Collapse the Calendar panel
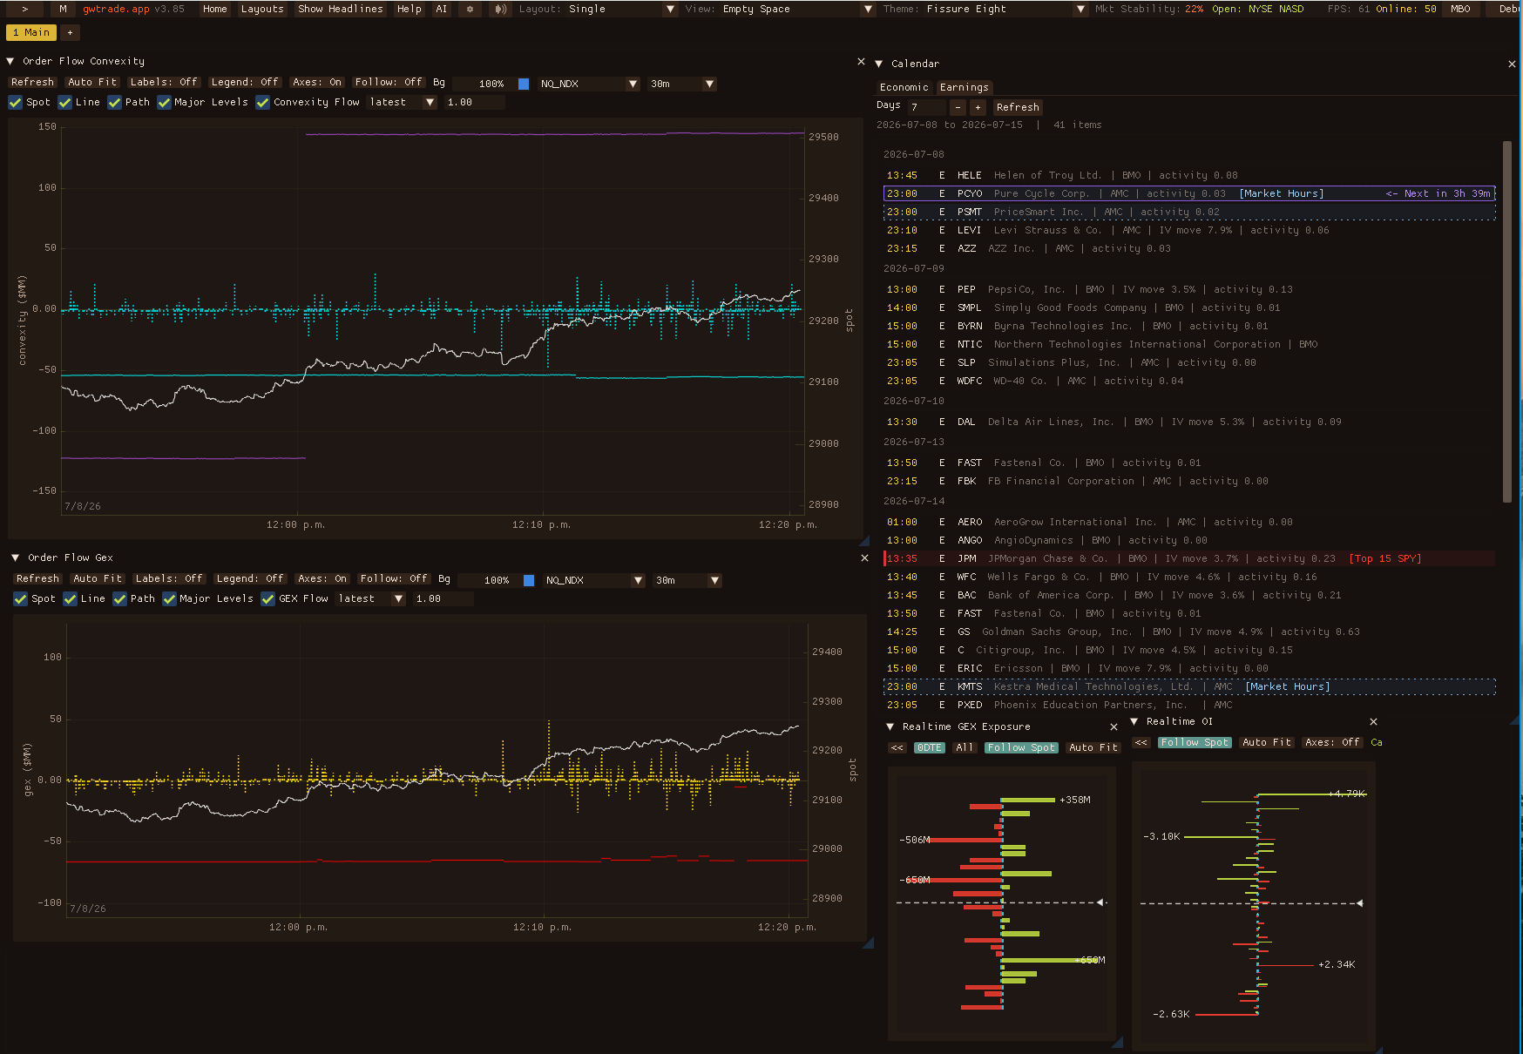Viewport: 1523px width, 1054px height. (x=879, y=64)
